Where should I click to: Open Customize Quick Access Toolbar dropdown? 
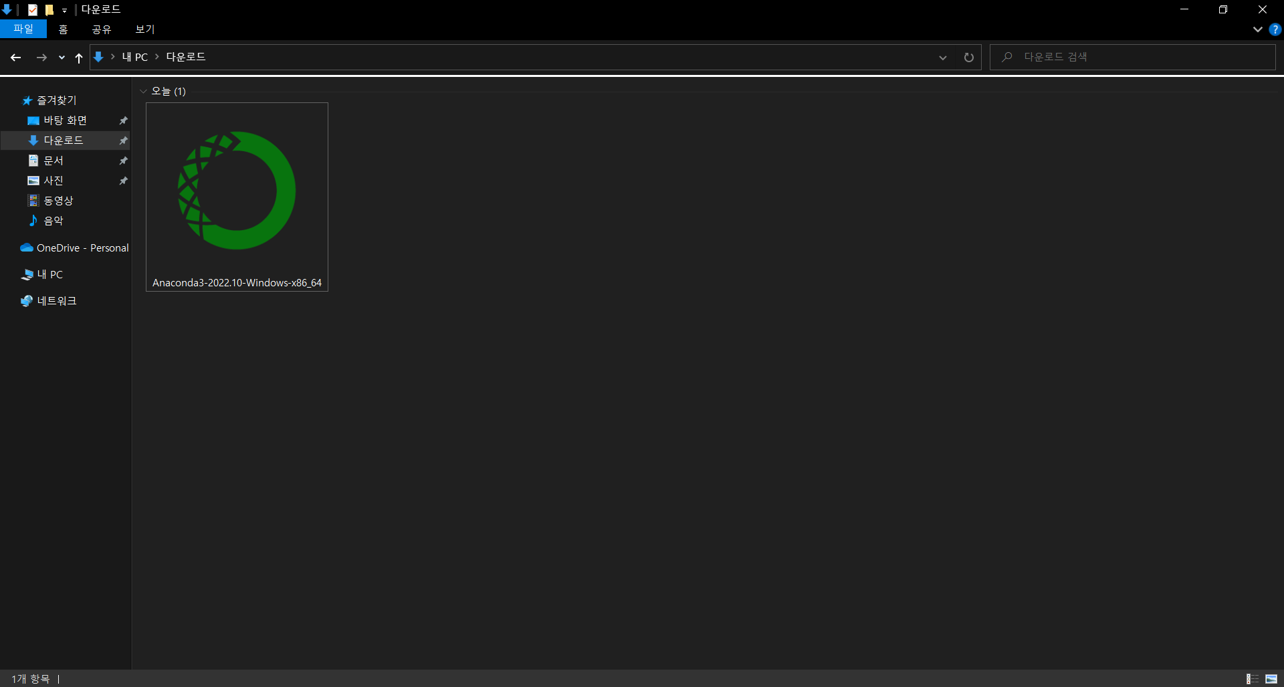pyautogui.click(x=65, y=10)
